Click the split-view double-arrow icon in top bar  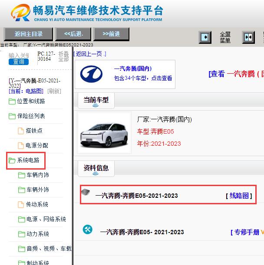point(248,37)
